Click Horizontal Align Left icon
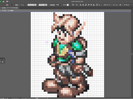The height and width of the screenshot is (99, 133). click(81, 5)
